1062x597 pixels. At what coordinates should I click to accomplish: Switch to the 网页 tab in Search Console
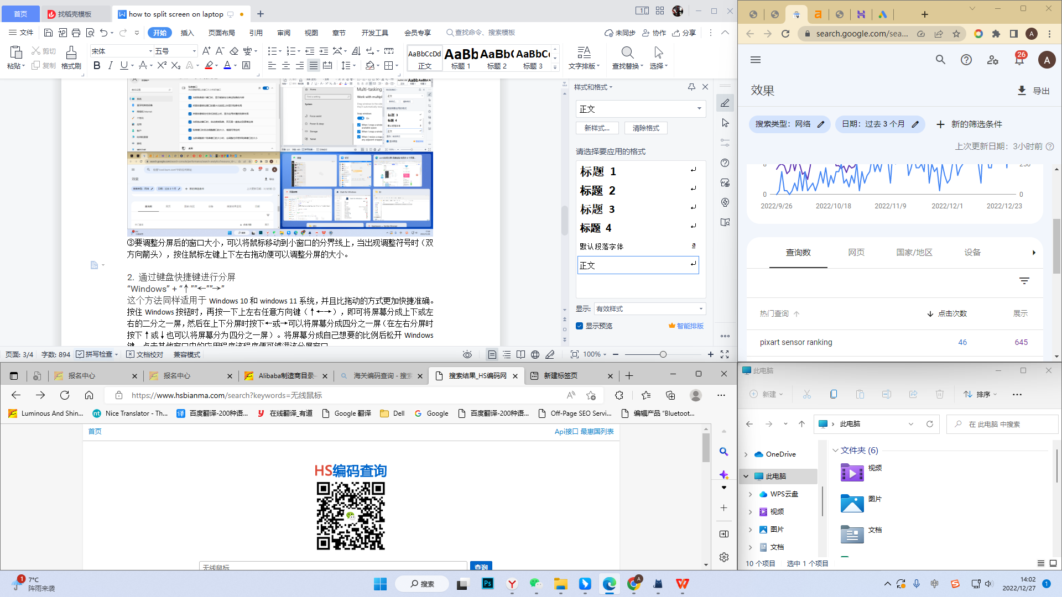tap(856, 252)
